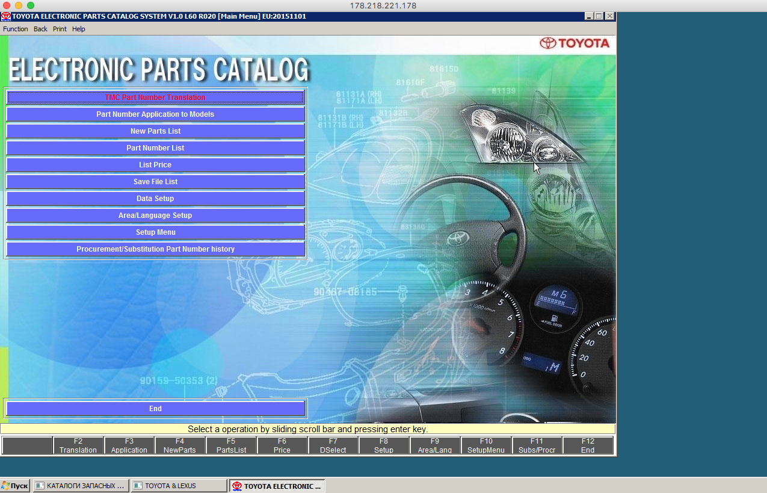
Task: Open the Print menu
Action: (x=60, y=29)
